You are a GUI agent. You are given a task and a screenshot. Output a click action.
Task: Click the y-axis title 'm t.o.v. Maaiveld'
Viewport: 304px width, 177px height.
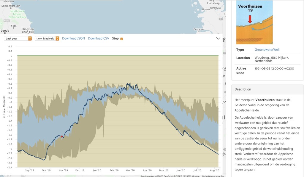[4, 107]
